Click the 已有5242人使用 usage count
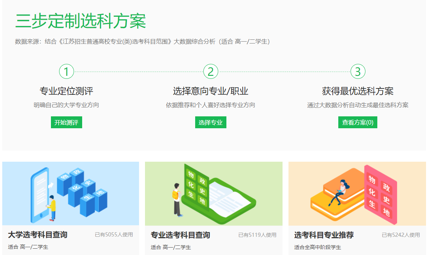This screenshot has height=255, width=429. pyautogui.click(x=401, y=235)
